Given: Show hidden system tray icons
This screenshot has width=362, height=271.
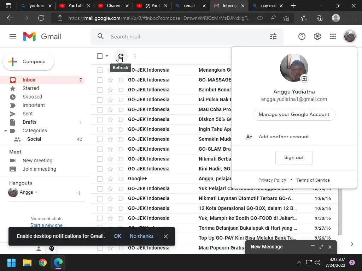Looking at the screenshot, I should (x=299, y=263).
